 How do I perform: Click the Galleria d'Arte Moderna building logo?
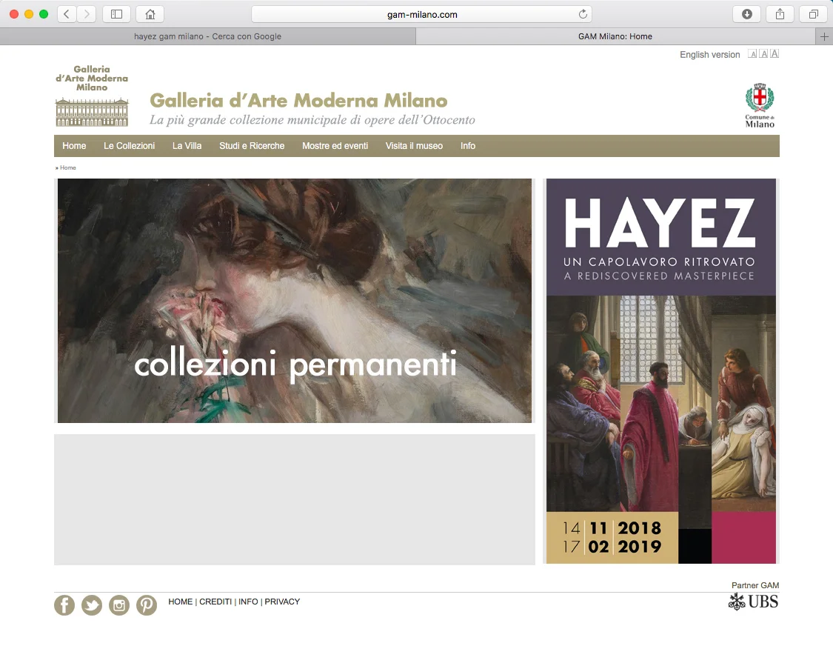pyautogui.click(x=92, y=96)
